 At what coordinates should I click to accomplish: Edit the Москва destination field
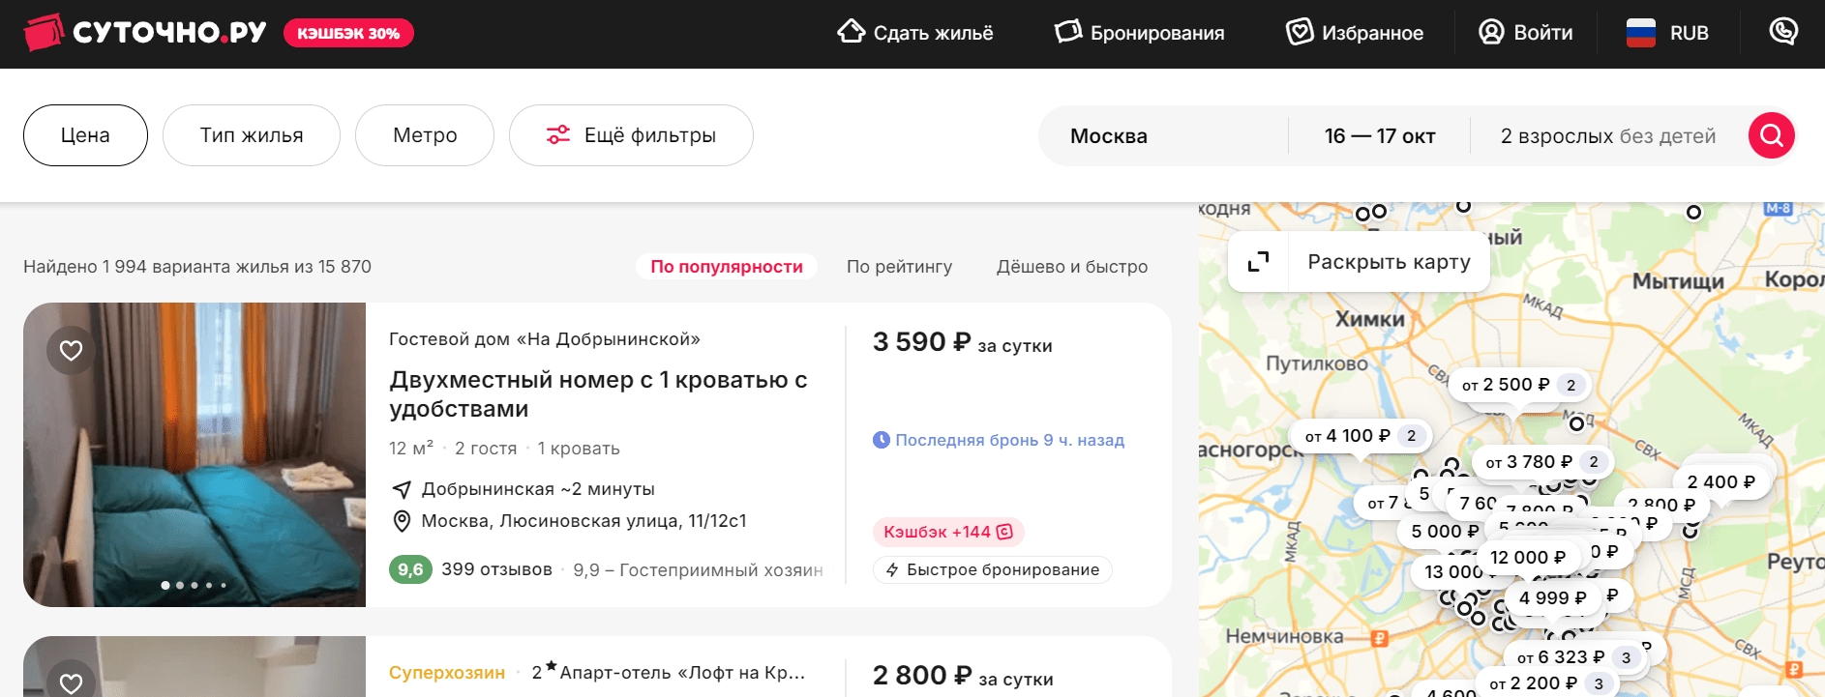point(1163,135)
